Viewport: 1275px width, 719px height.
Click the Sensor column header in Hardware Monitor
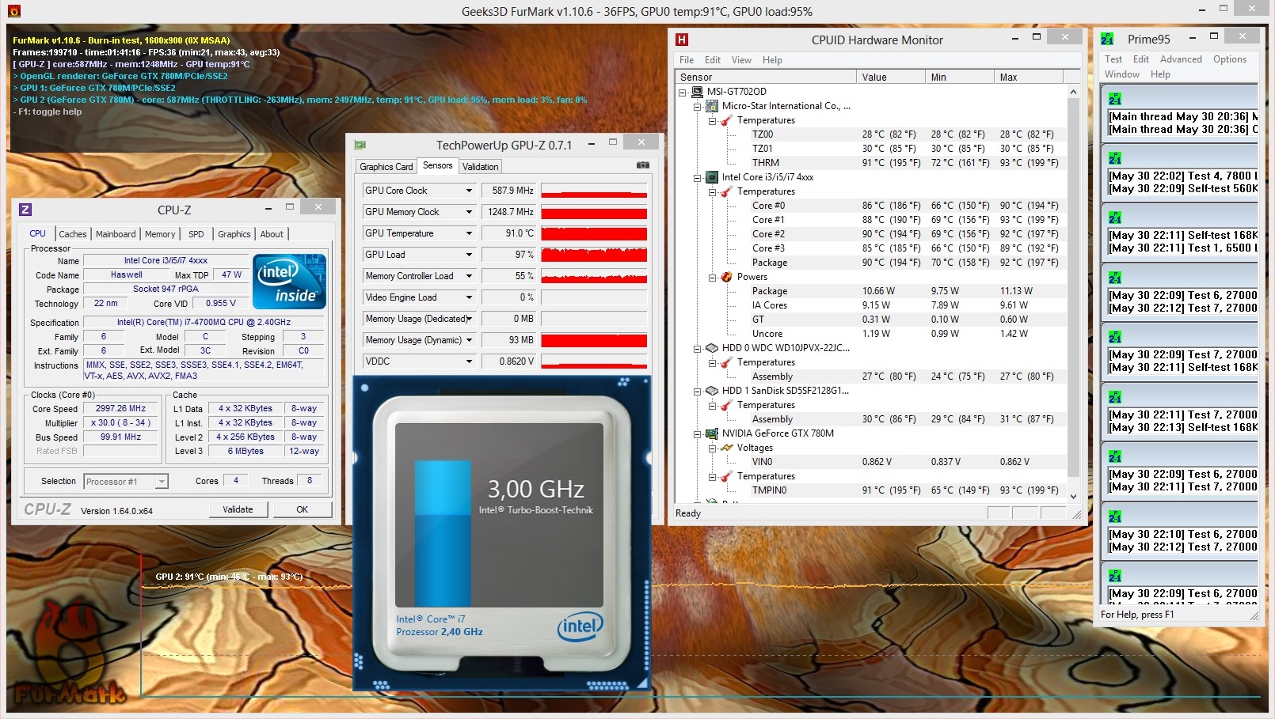(x=766, y=77)
